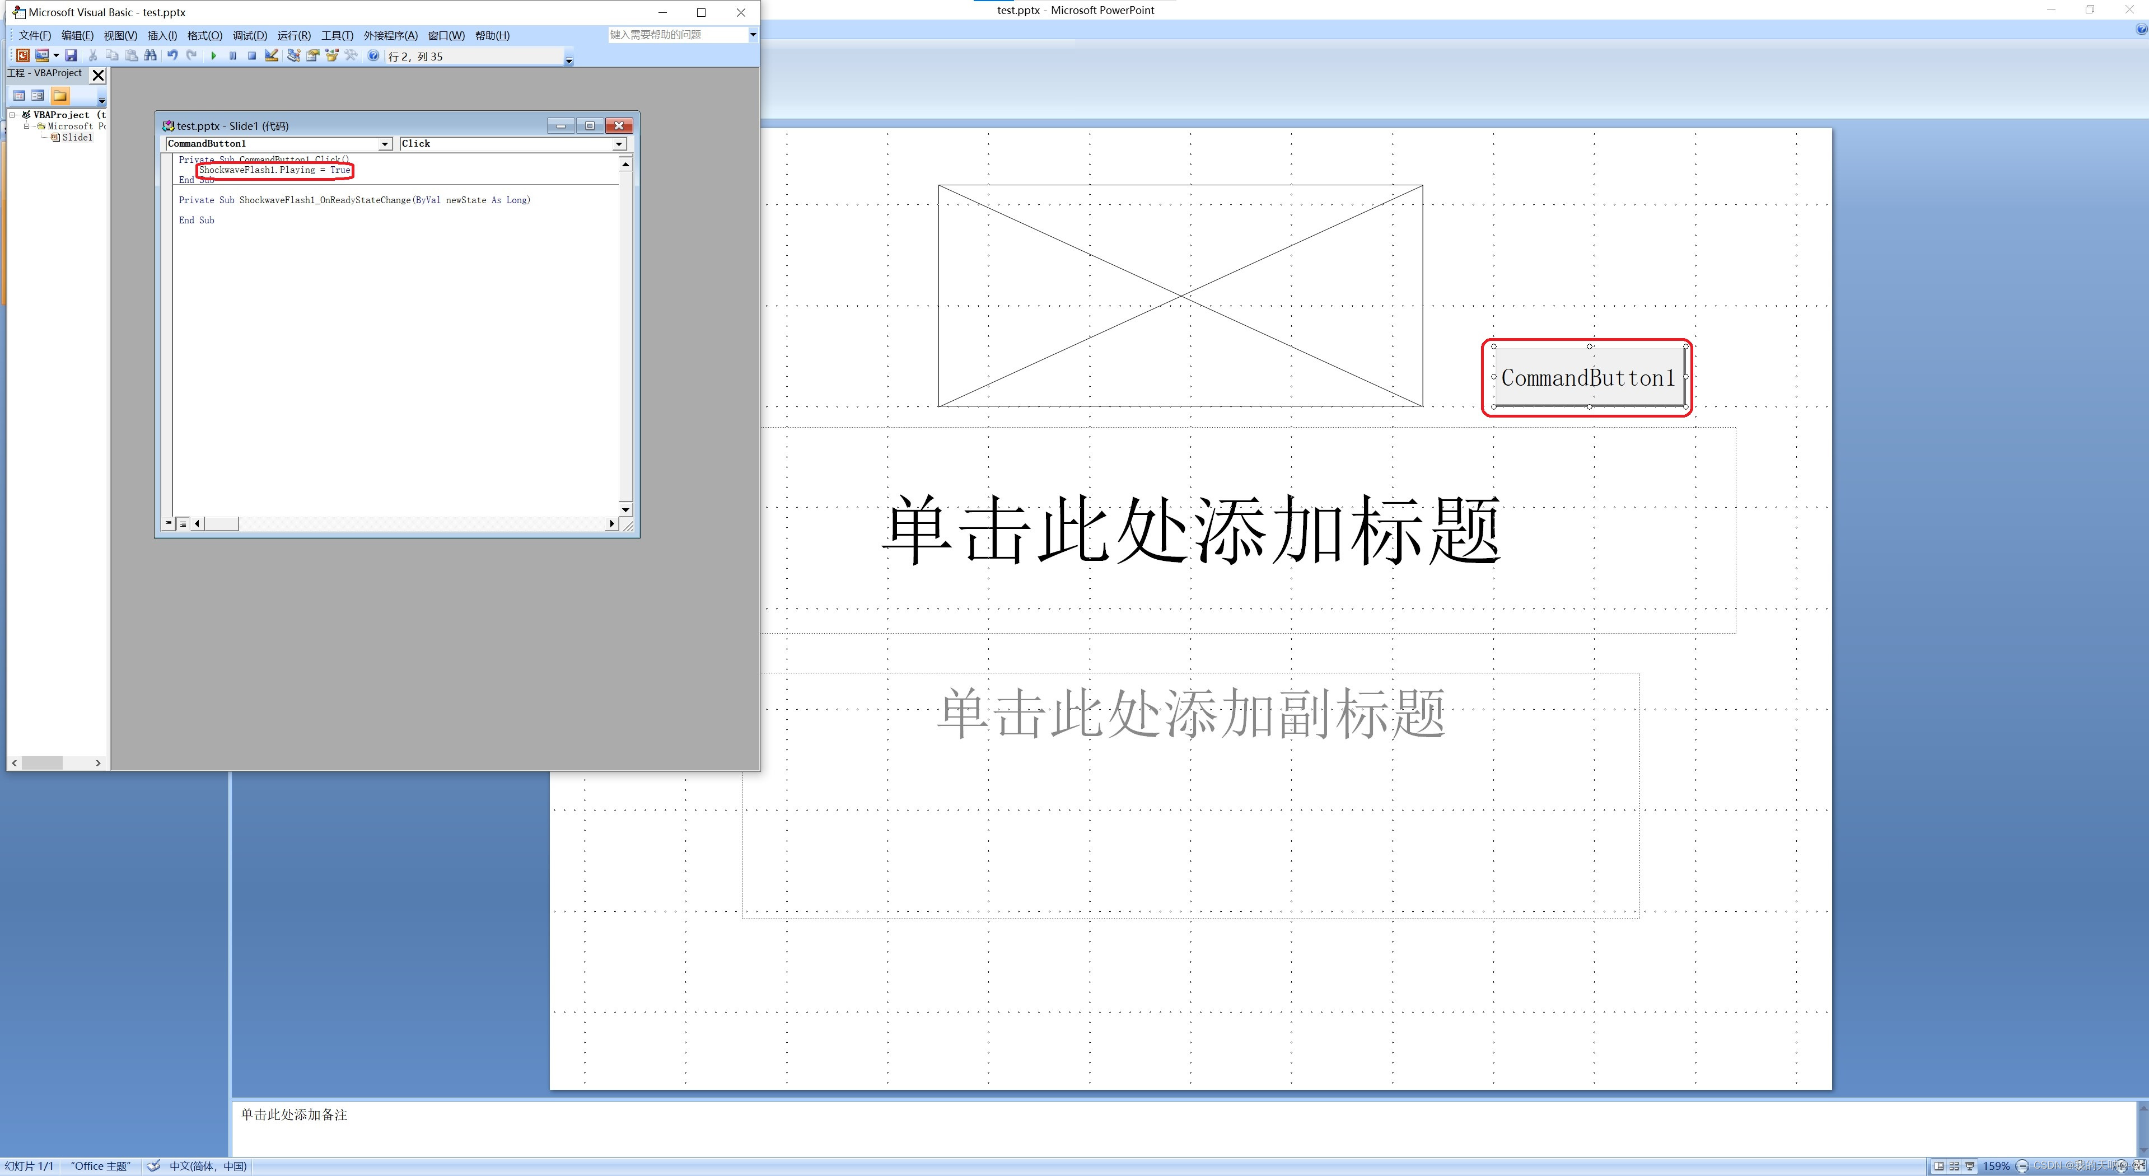2149x1176 pixels.
Task: Open the Object Browser toolbar icon
Action: point(332,56)
